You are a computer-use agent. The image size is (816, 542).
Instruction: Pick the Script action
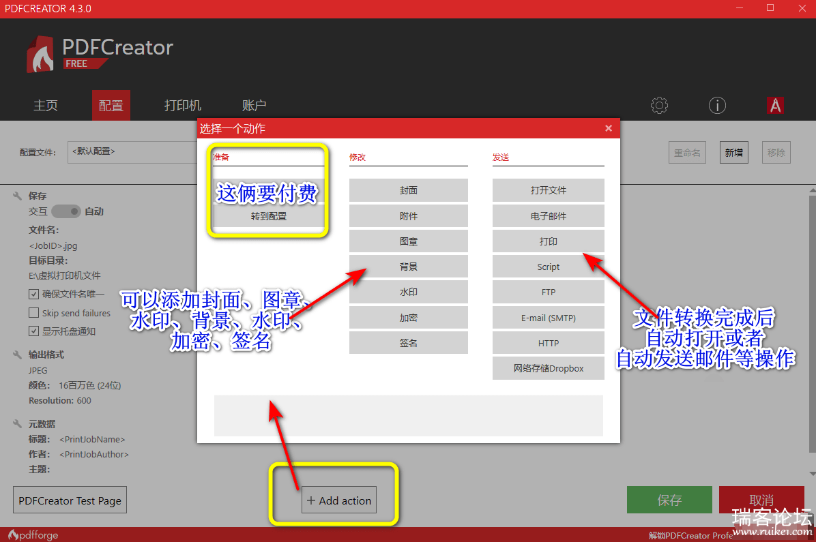(549, 267)
